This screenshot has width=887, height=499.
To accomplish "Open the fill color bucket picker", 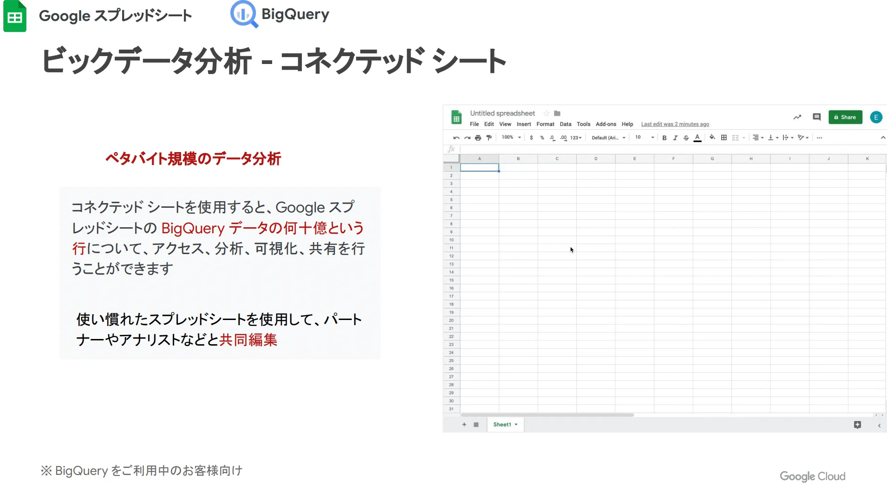I will pos(712,137).
